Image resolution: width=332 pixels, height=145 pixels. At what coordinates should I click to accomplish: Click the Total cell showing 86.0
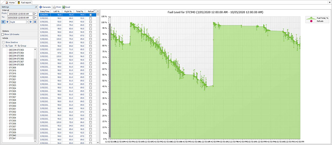click(x=80, y=122)
